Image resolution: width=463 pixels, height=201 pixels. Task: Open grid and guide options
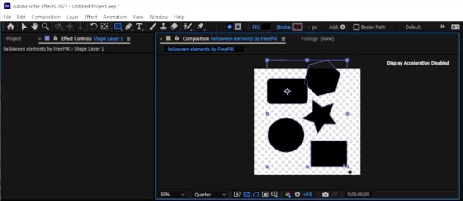click(274, 195)
